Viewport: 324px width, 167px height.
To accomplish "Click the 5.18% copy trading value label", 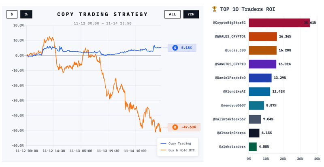I will tap(187, 48).
